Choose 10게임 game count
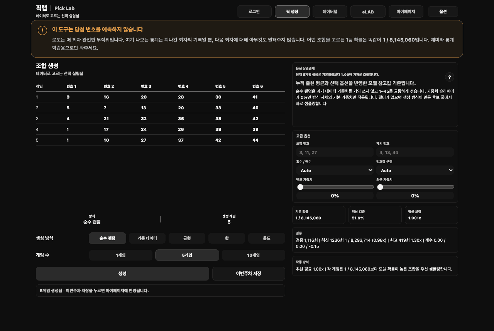Image resolution: width=494 pixels, height=331 pixels. [254, 255]
